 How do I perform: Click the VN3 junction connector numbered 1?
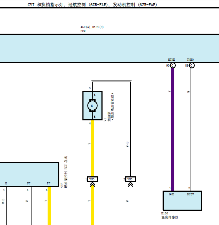tap(92, 179)
